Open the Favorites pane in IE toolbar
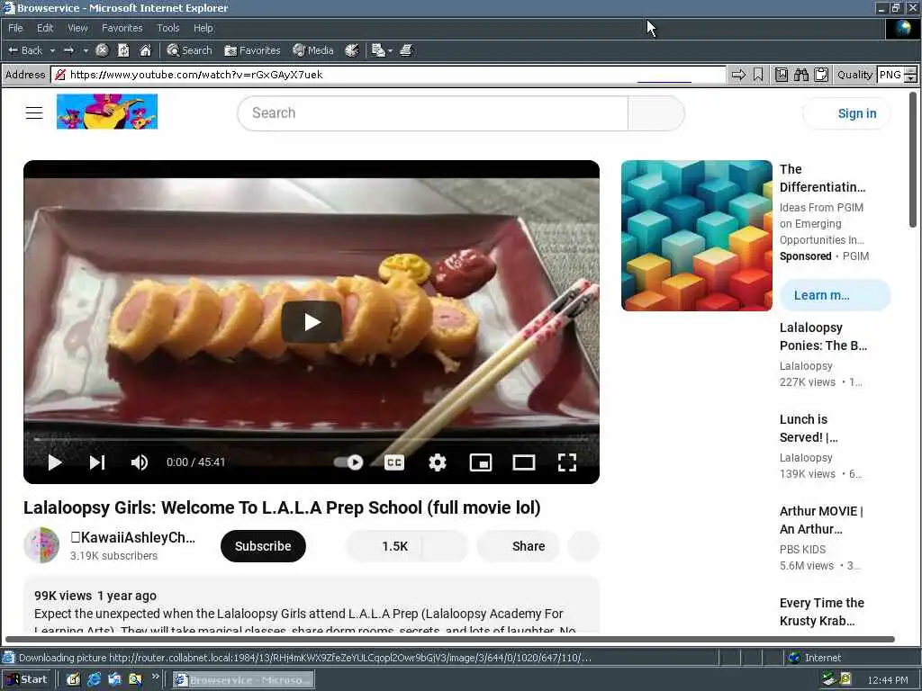Viewport: 922px width, 691px height. 252,50
